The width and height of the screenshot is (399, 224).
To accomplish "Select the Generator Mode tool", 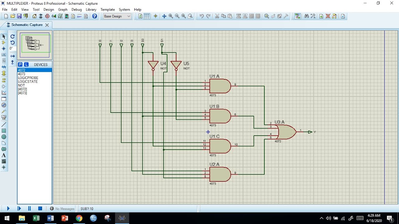I will click(4, 105).
